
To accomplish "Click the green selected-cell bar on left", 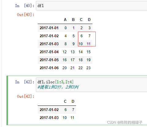I will (7, 100).
